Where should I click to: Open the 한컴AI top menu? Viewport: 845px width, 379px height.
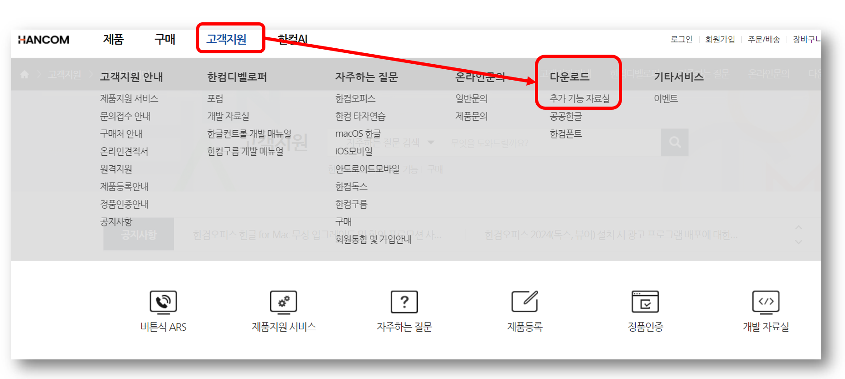pos(292,39)
